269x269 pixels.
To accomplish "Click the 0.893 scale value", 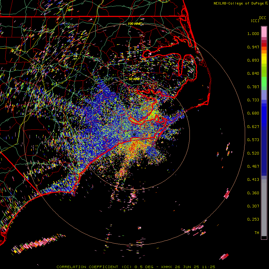I will (253, 60).
